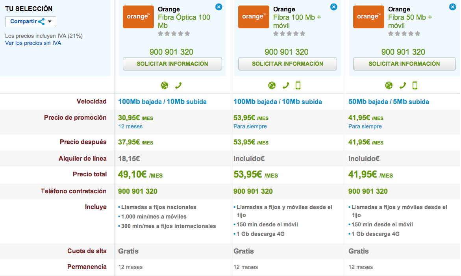Image resolution: width=461 pixels, height=276 pixels.
Task: Click the TU SELECCIÓN heading
Action: coord(28,9)
